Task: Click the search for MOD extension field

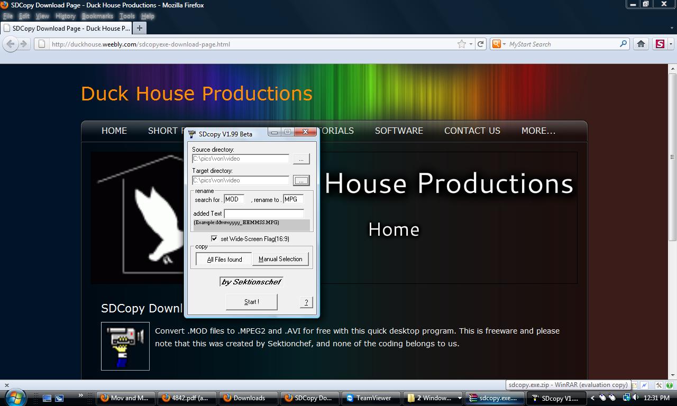Action: pyautogui.click(x=234, y=199)
